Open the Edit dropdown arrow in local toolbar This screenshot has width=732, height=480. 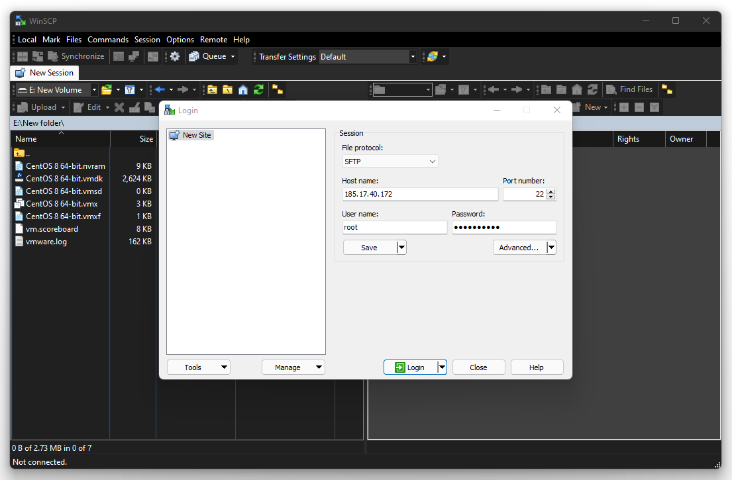pyautogui.click(x=107, y=107)
